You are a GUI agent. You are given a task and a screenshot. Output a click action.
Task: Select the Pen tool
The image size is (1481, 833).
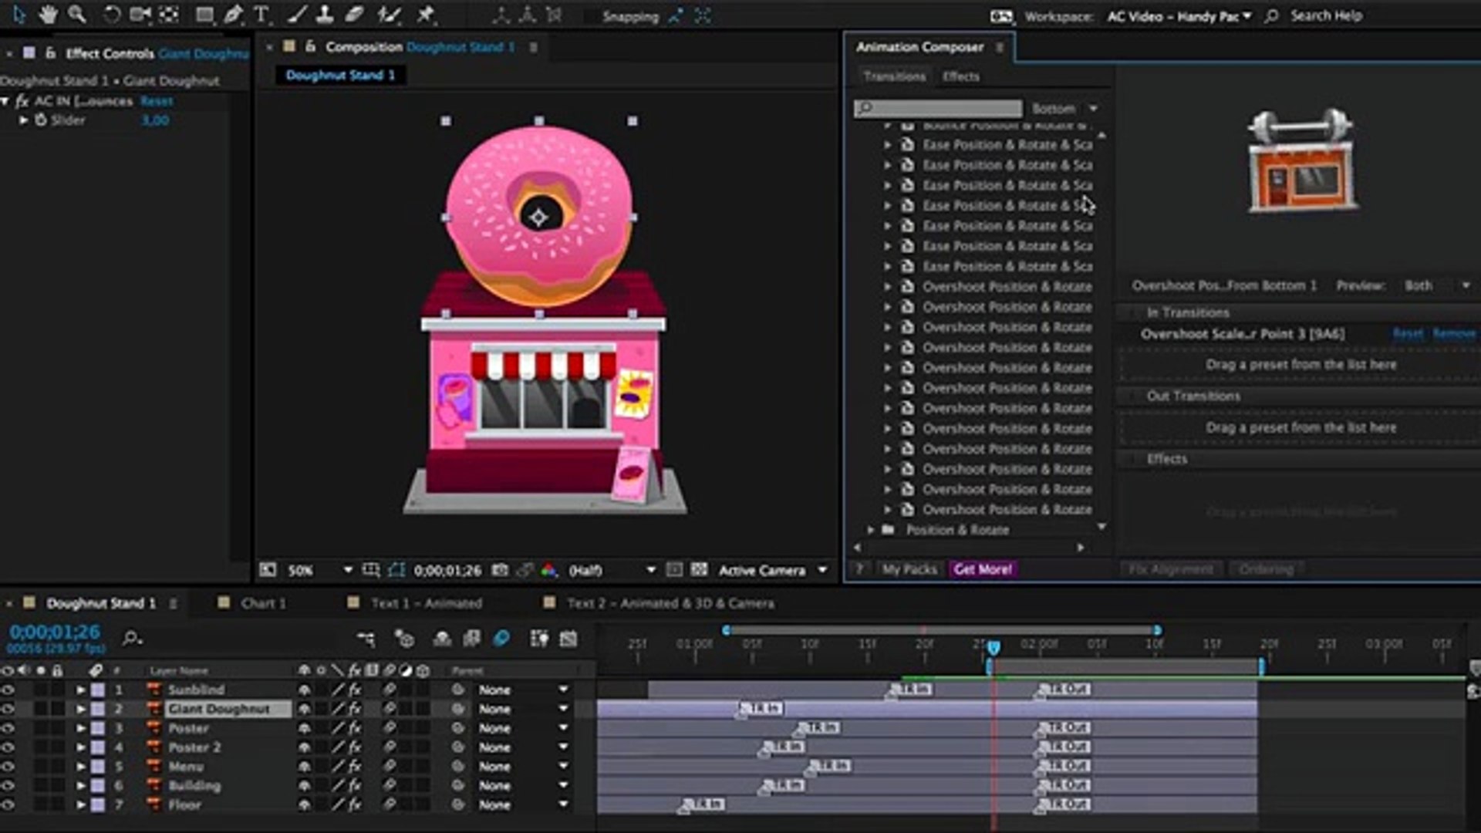tap(232, 14)
